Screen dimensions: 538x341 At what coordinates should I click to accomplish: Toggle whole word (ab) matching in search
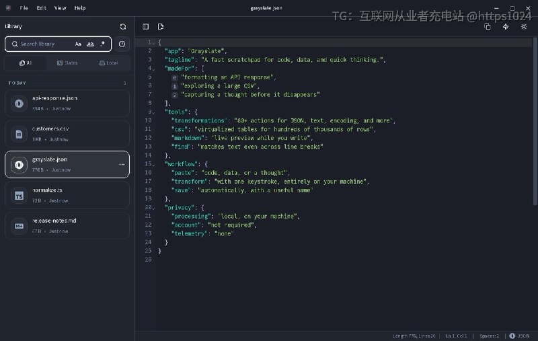[x=90, y=44]
